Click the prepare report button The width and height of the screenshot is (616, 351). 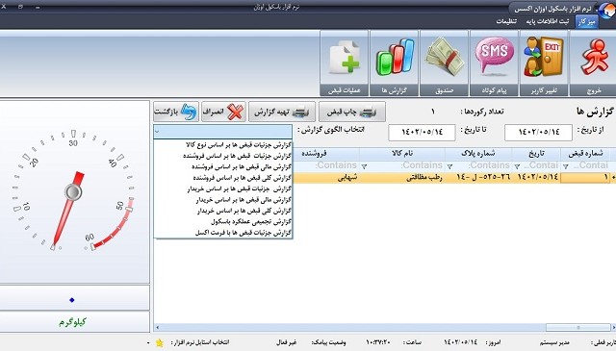click(x=282, y=112)
